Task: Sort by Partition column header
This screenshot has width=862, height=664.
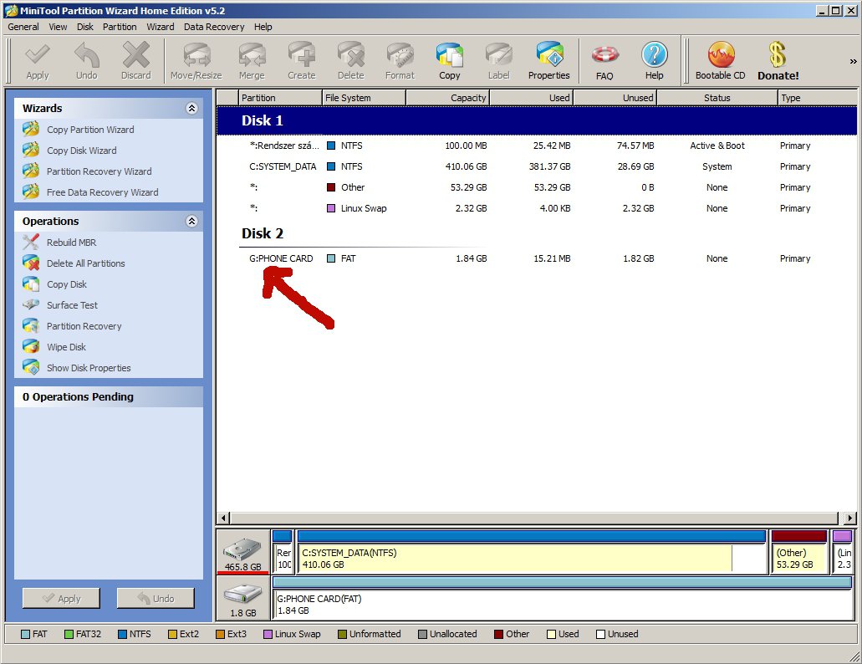Action: pyautogui.click(x=280, y=98)
